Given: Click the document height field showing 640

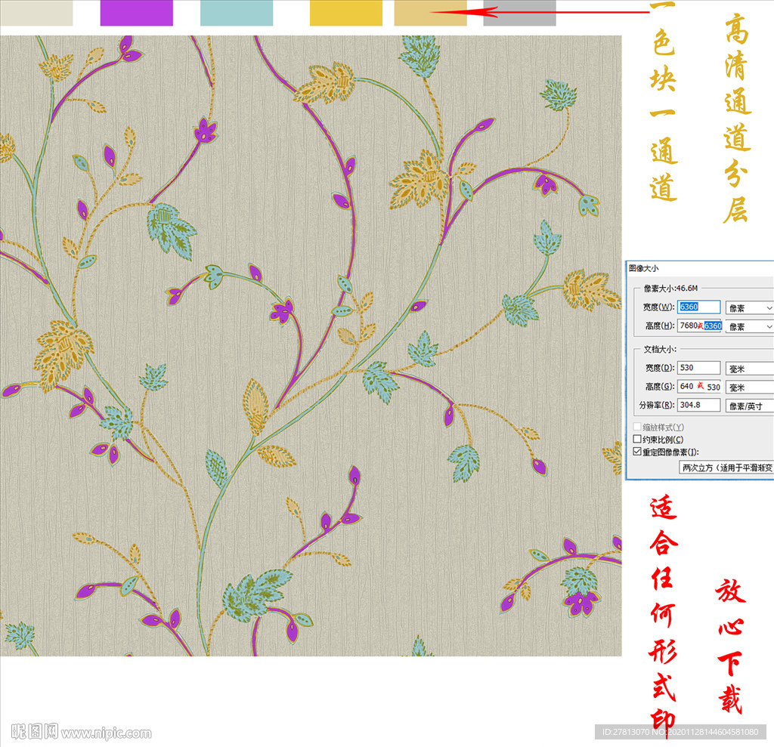Looking at the screenshot, I should (x=699, y=386).
